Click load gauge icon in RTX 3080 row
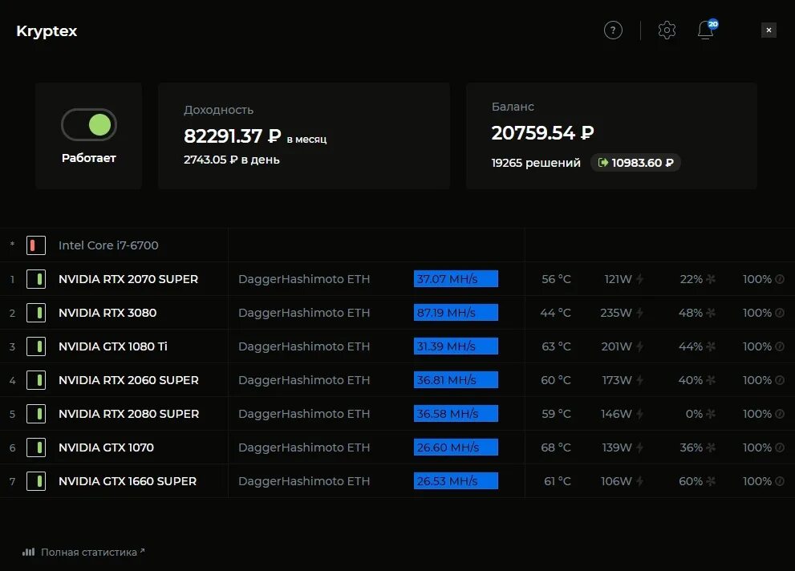Image resolution: width=795 pixels, height=571 pixels. pos(780,313)
